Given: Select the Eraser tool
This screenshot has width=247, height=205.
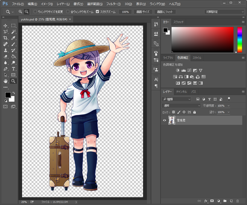Looking at the screenshot, I should (x=6, y=56).
